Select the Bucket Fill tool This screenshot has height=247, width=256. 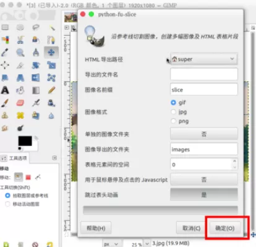pyautogui.click(x=20, y=90)
